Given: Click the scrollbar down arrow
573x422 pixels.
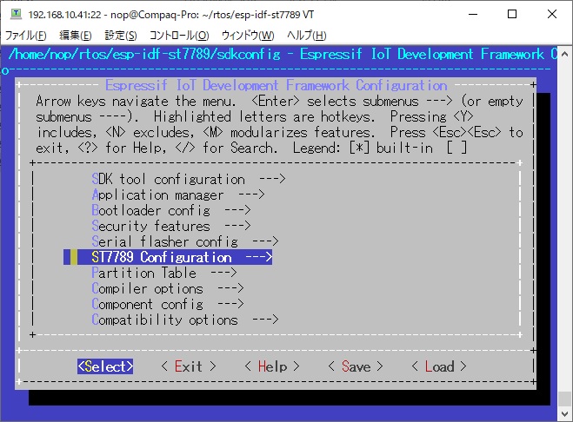Looking at the screenshot, I should [565, 414].
